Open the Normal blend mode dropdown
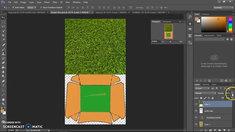The image size is (235, 132). pyautogui.click(x=205, y=93)
